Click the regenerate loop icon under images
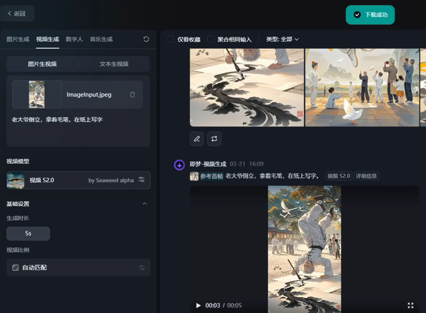The image size is (426, 313). pos(214,139)
